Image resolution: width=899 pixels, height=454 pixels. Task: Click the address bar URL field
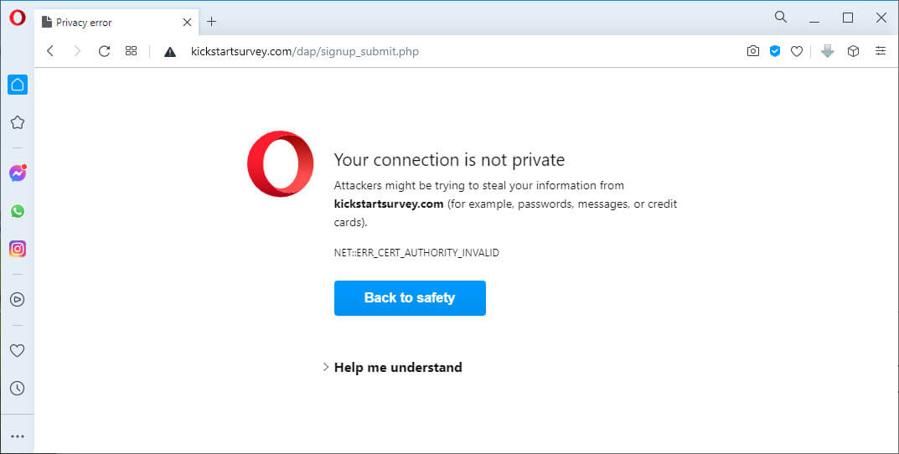447,52
